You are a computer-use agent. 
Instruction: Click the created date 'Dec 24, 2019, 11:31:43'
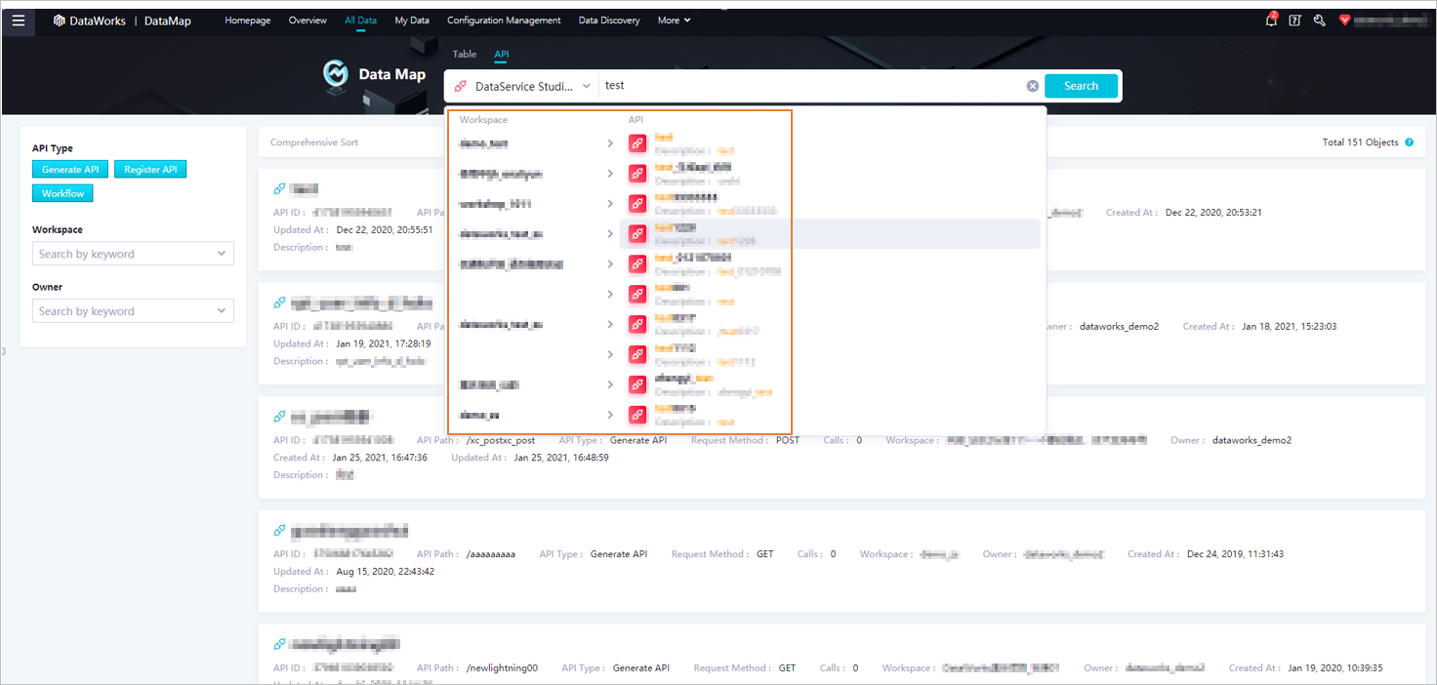click(1235, 554)
